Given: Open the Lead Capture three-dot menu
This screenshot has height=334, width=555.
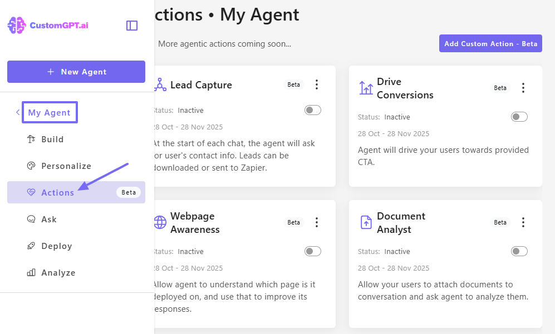Looking at the screenshot, I should tap(317, 84).
